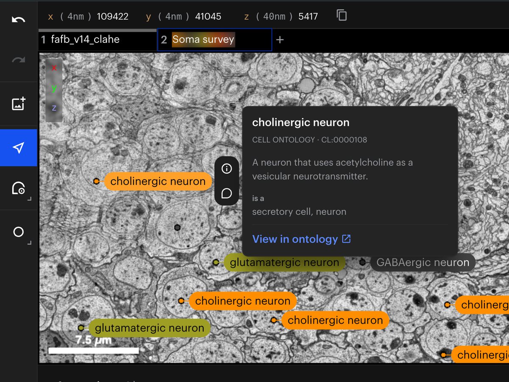
Task: Select the Soma survey layer tab
Action: click(215, 40)
